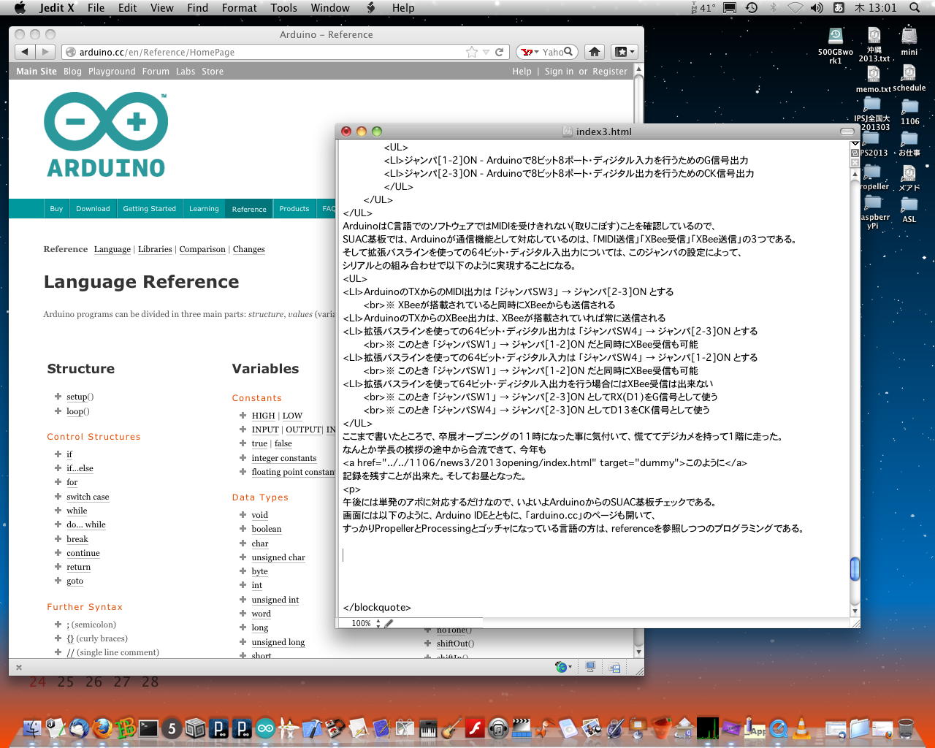Launch VLC from the Dock
935x748 pixels.
pyautogui.click(x=801, y=728)
